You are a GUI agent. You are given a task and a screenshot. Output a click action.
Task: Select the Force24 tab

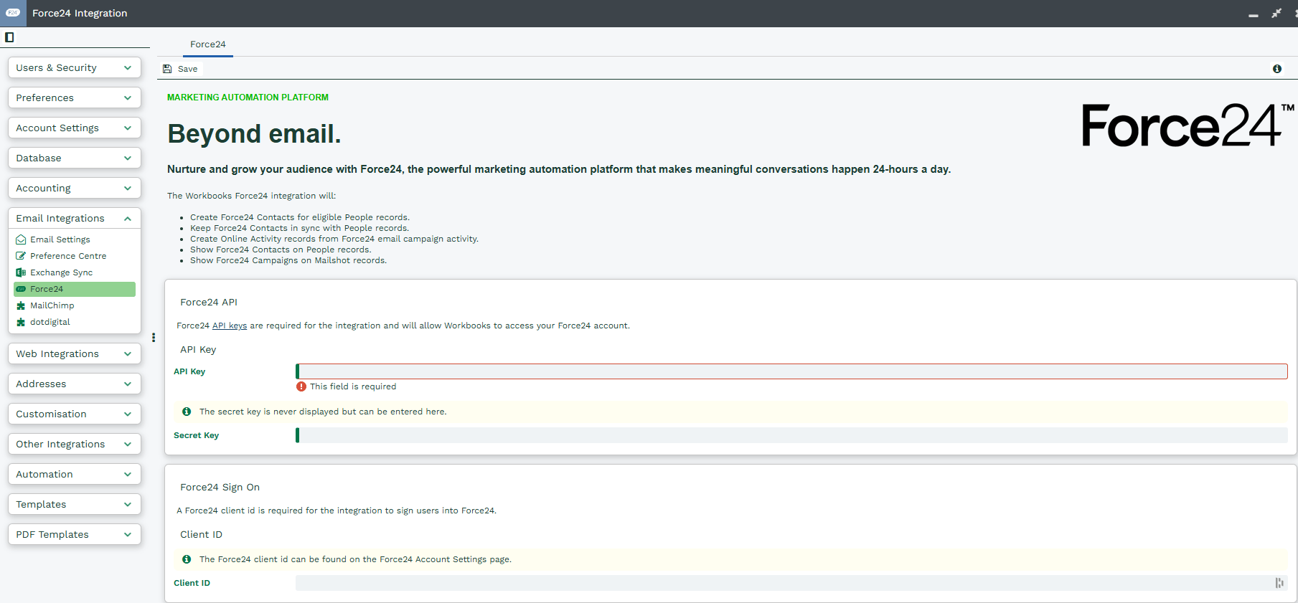point(208,44)
